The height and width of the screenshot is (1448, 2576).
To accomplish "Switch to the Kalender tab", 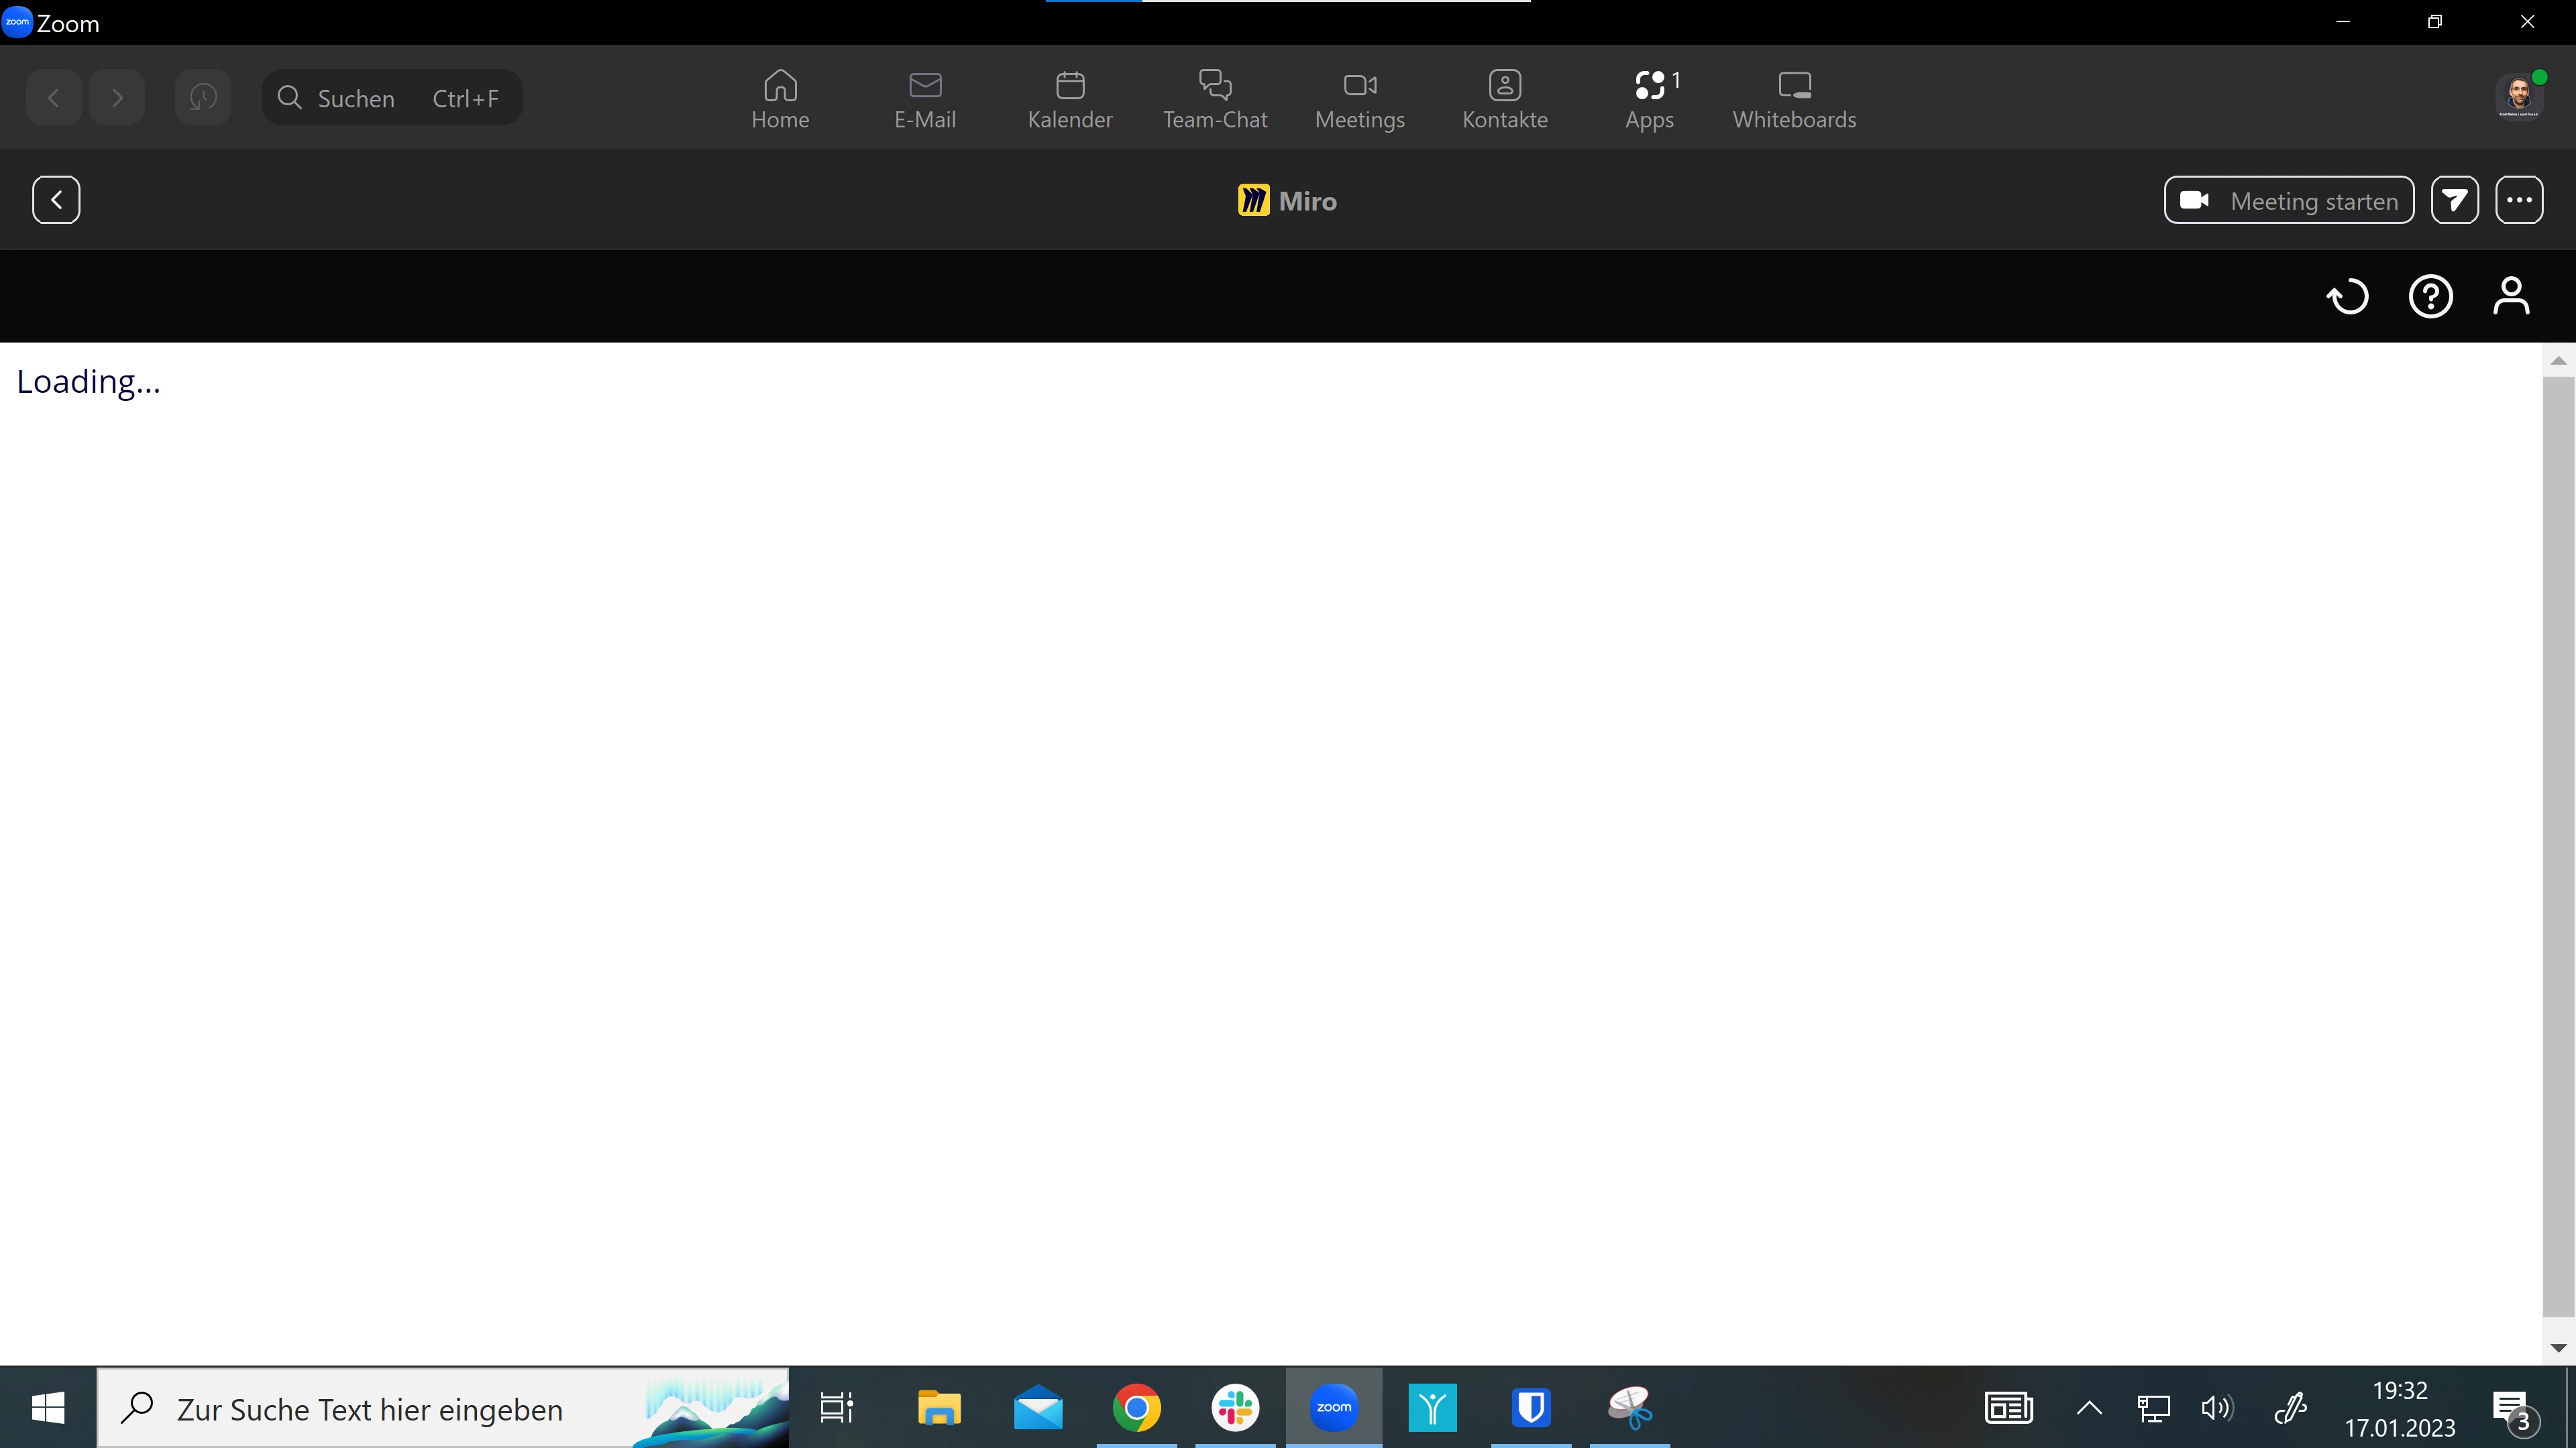I will click(x=1070, y=99).
